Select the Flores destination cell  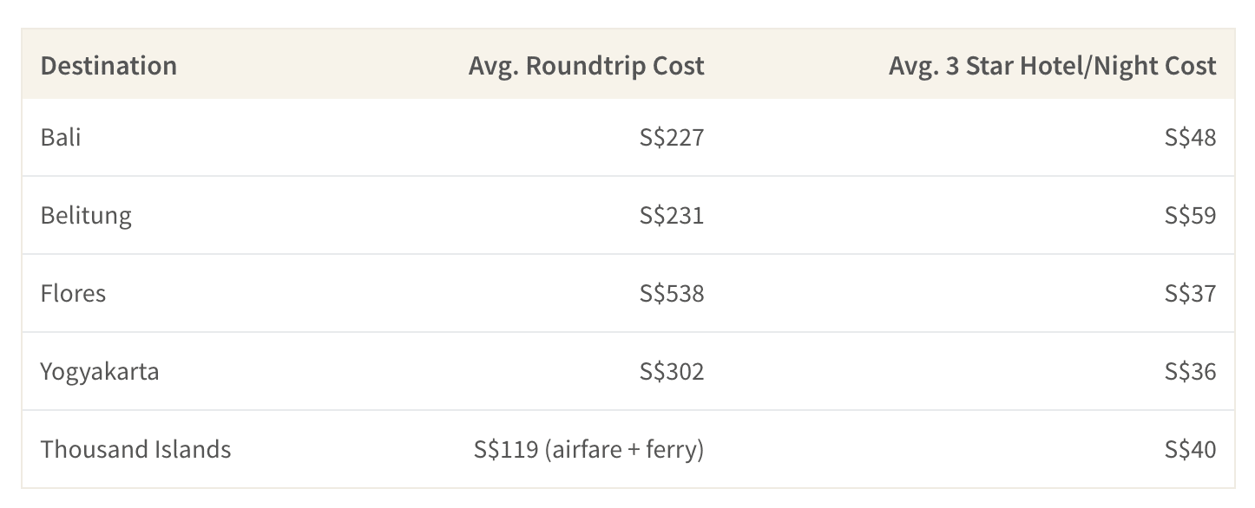(73, 293)
